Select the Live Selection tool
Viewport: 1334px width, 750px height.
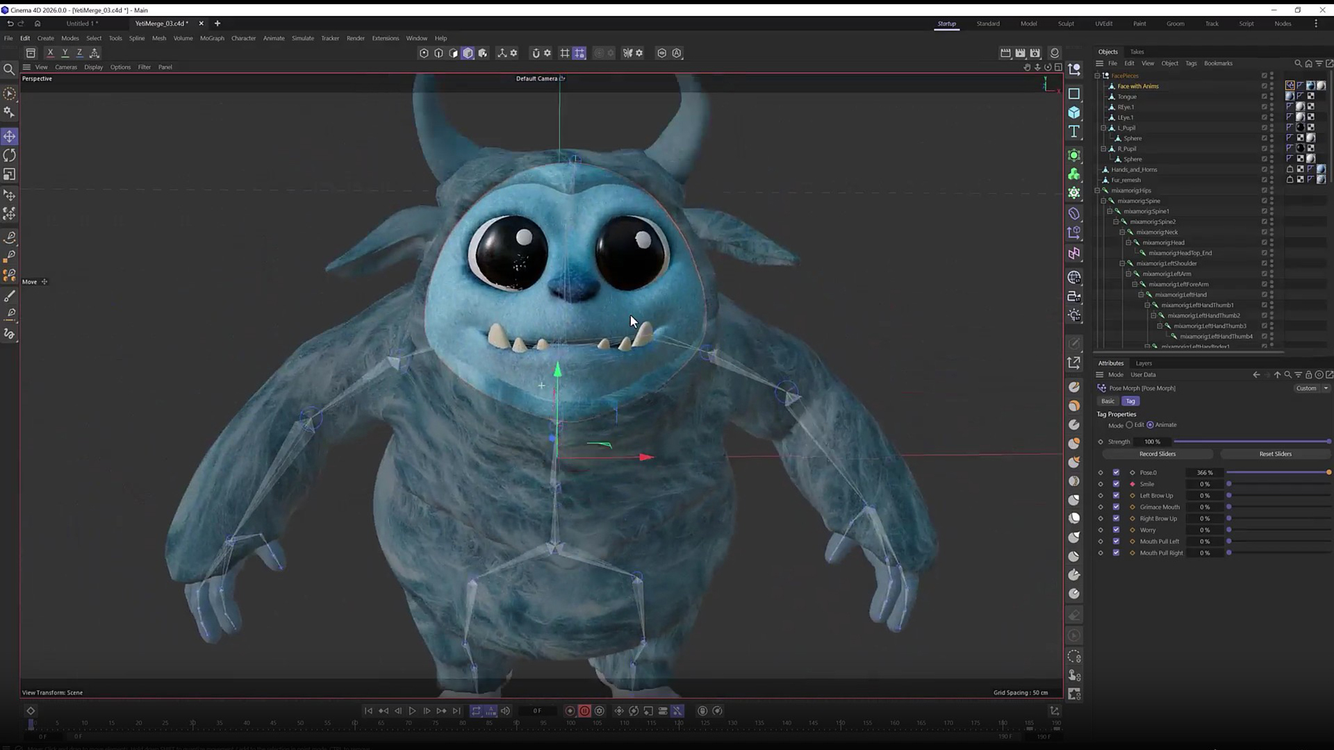coord(10,92)
